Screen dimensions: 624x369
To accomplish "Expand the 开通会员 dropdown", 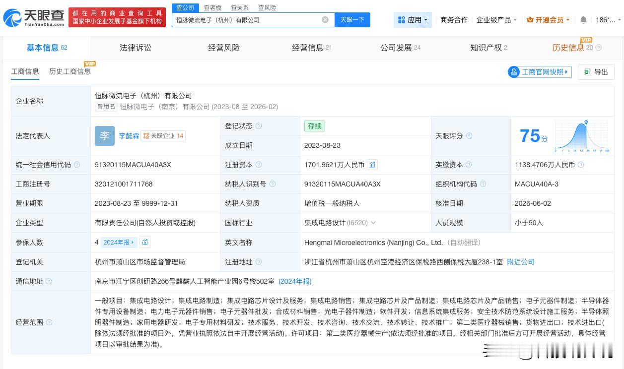I will [x=548, y=20].
